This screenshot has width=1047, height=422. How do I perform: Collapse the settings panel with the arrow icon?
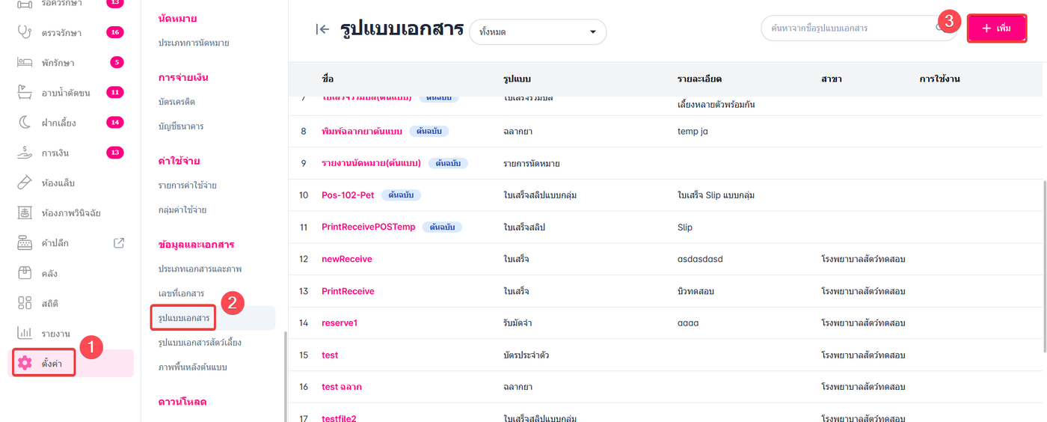click(x=322, y=30)
